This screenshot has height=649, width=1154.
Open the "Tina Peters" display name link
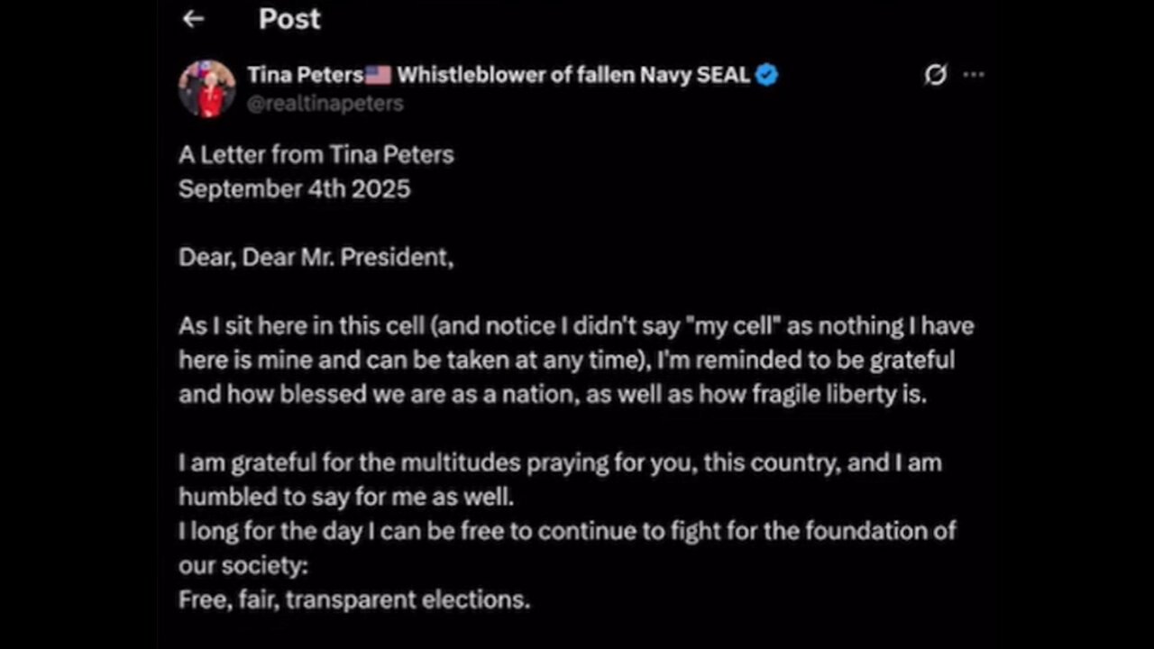pyautogui.click(x=305, y=76)
